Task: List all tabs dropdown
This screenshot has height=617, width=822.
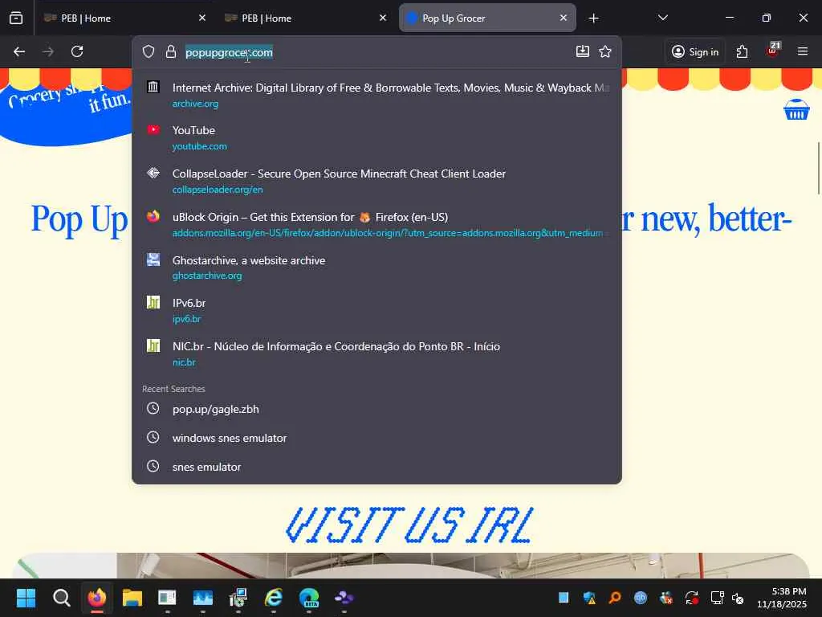Action: click(x=662, y=18)
